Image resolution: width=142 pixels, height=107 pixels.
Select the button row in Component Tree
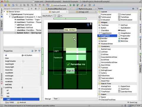(x=22, y=33)
